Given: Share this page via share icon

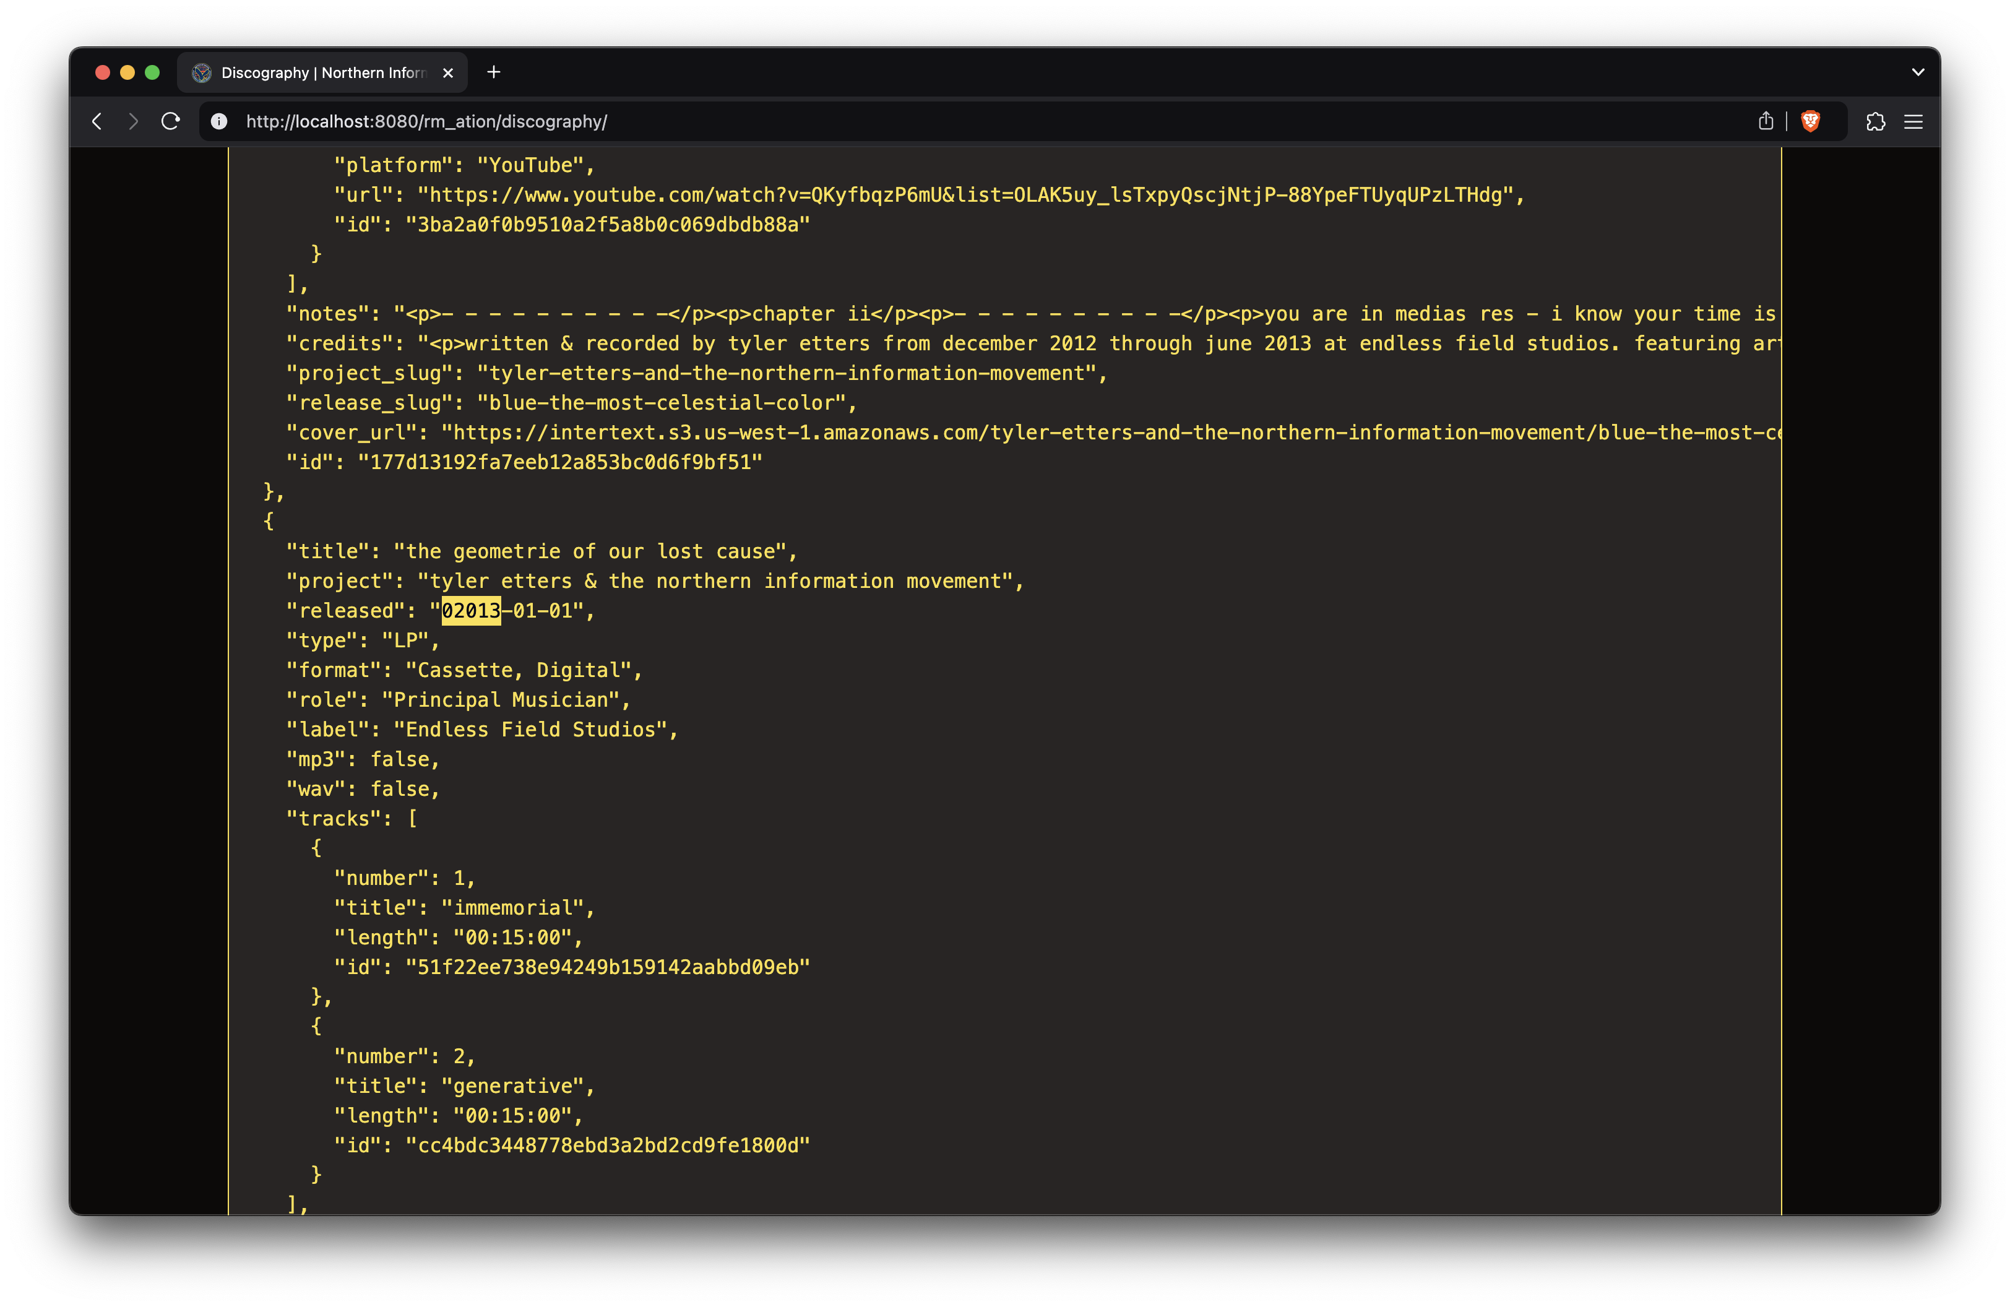Looking at the screenshot, I should pyautogui.click(x=1765, y=121).
